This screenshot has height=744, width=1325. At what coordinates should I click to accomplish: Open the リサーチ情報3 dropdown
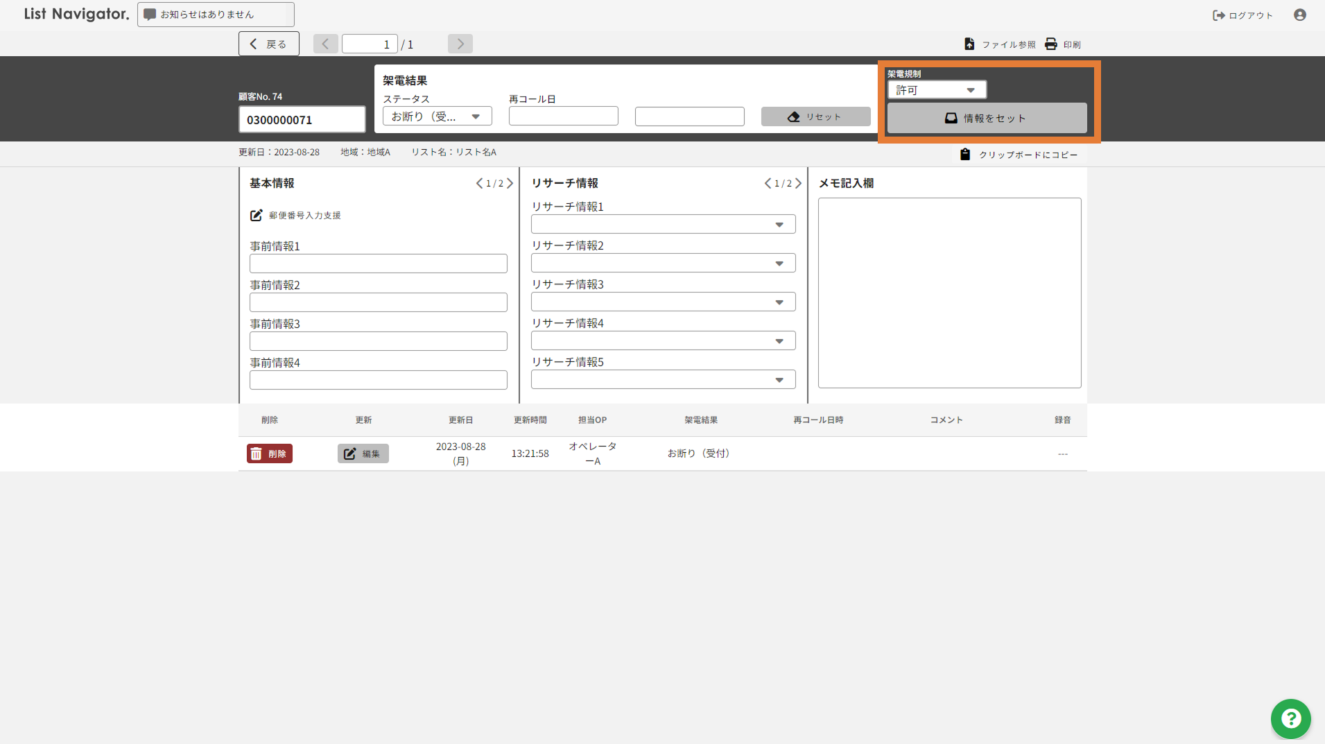(662, 302)
